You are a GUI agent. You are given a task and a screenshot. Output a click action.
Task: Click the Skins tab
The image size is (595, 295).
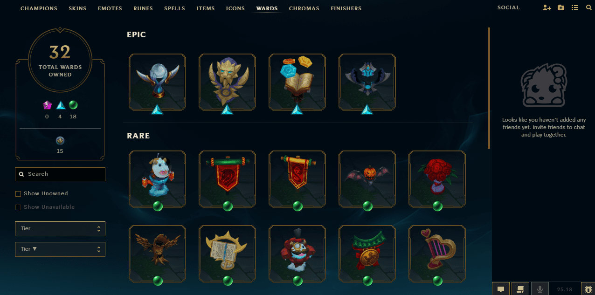coord(77,8)
